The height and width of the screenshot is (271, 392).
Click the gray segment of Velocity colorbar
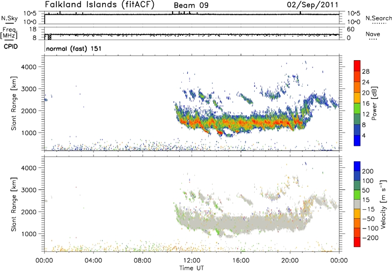[x=357, y=204]
